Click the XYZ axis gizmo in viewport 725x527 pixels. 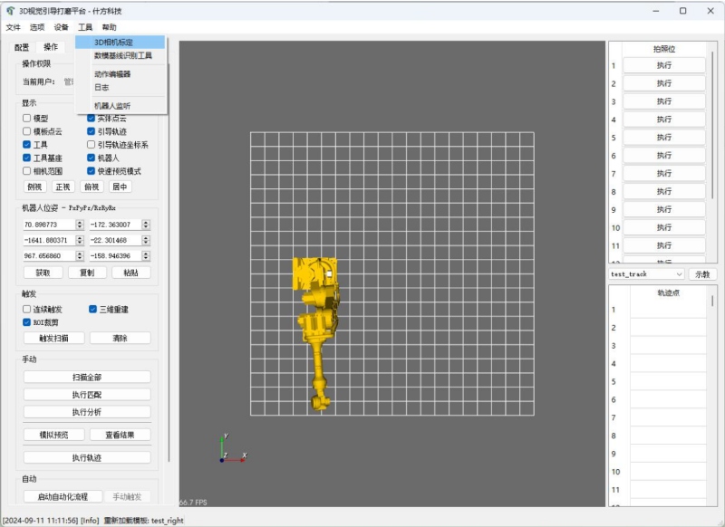(228, 450)
